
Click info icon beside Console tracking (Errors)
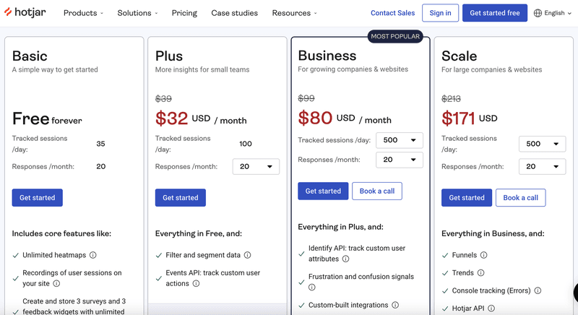tap(538, 290)
